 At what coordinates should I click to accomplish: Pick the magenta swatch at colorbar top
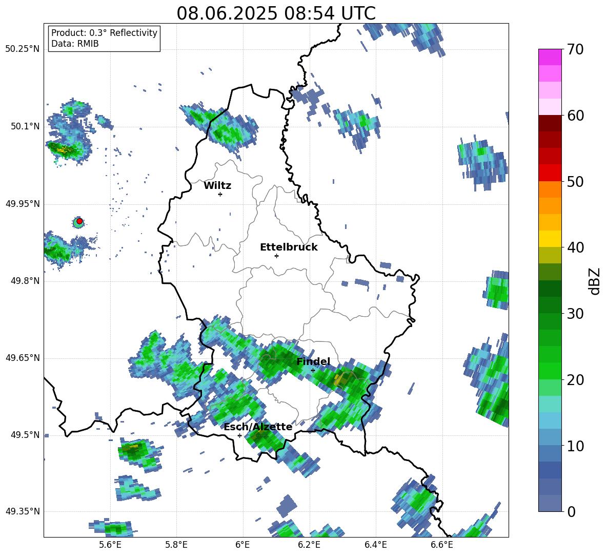pyautogui.click(x=550, y=57)
